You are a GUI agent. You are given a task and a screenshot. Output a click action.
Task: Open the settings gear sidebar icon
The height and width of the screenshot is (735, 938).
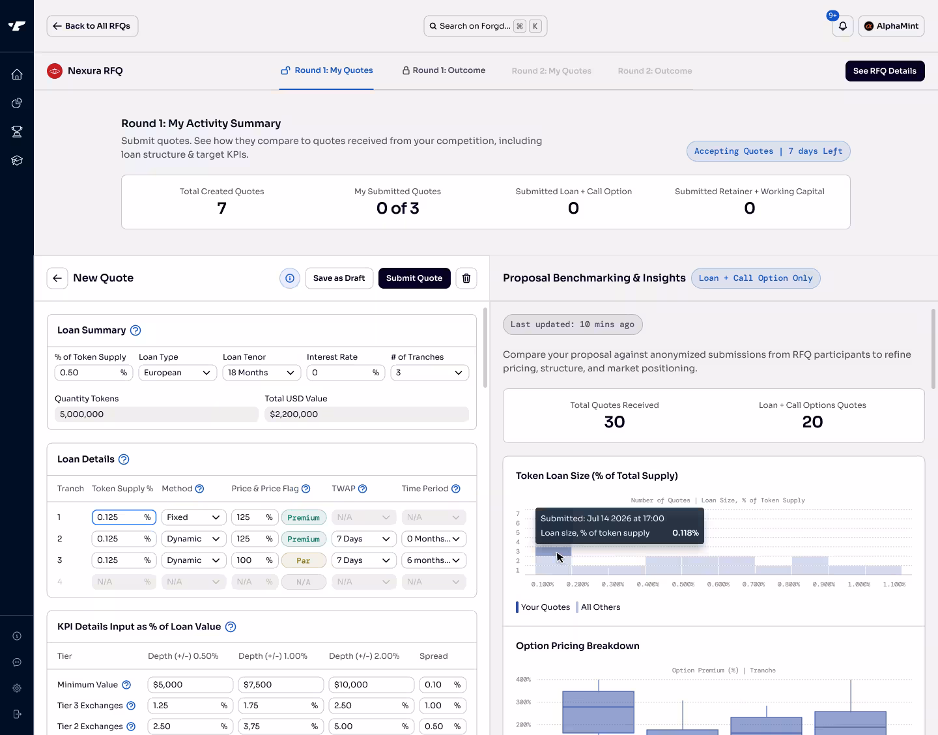click(x=17, y=688)
